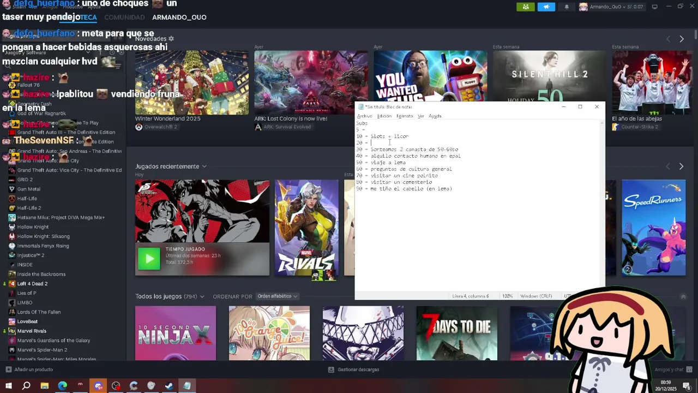The height and width of the screenshot is (393, 698).
Task: Select LoveBeat in library list
Action: [27, 321]
